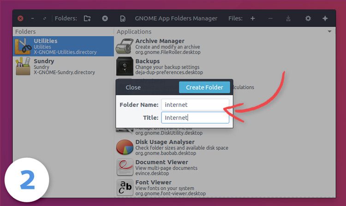Click the star icon in toolbar

pos(325,18)
